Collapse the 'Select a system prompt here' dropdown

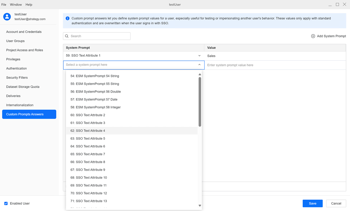199,65
